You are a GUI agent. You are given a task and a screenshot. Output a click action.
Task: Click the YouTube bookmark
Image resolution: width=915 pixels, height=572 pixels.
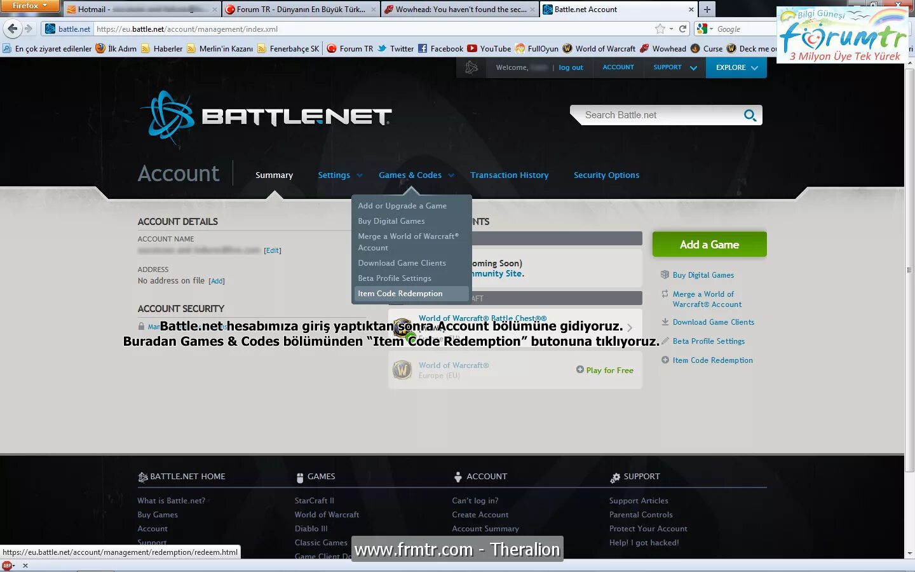[489, 48]
